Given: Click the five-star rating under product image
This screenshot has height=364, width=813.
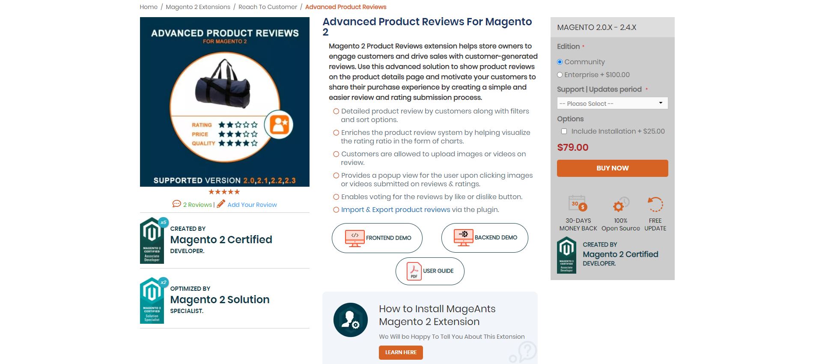Looking at the screenshot, I should pyautogui.click(x=224, y=192).
